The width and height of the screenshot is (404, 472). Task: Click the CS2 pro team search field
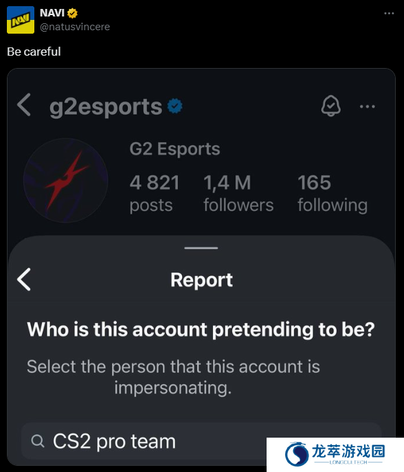(201, 441)
